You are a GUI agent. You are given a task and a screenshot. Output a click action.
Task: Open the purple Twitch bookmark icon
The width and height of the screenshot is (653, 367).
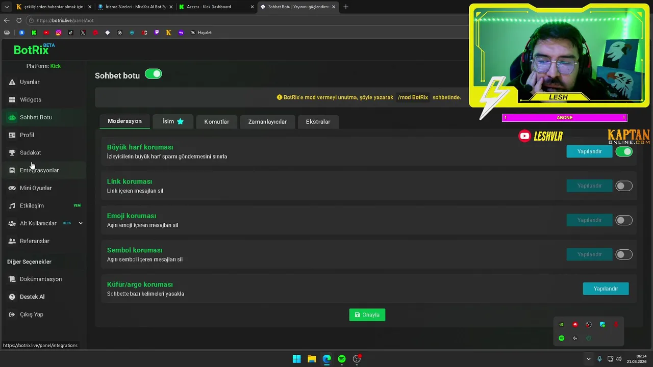156,33
